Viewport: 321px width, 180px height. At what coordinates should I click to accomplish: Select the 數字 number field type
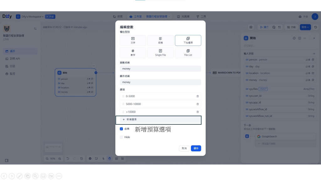coord(133,52)
